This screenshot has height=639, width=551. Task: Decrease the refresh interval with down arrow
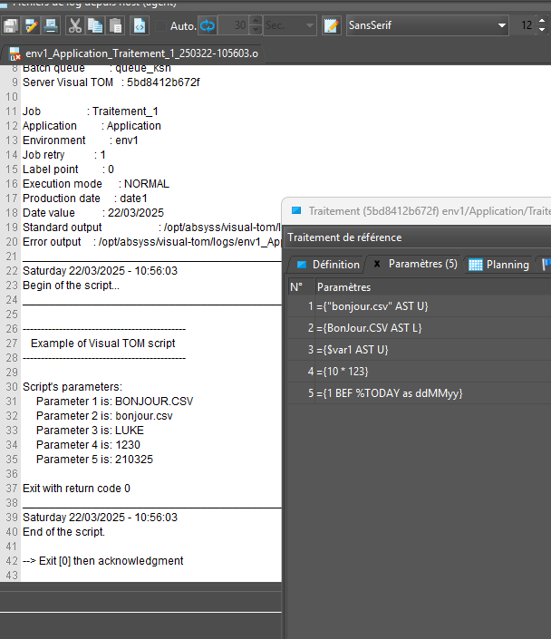256,30
